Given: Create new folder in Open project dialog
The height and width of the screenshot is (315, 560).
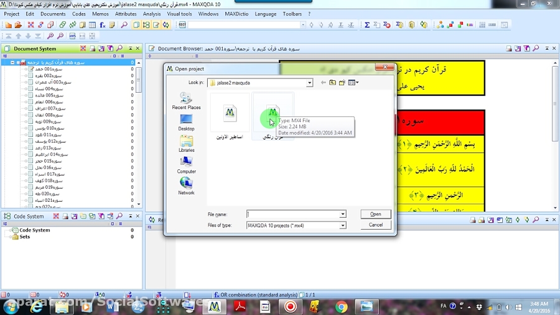Looking at the screenshot, I should (342, 83).
